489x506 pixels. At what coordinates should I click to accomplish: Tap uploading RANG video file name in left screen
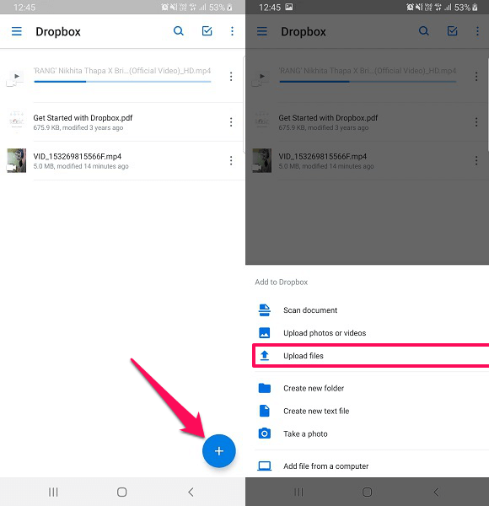point(122,71)
